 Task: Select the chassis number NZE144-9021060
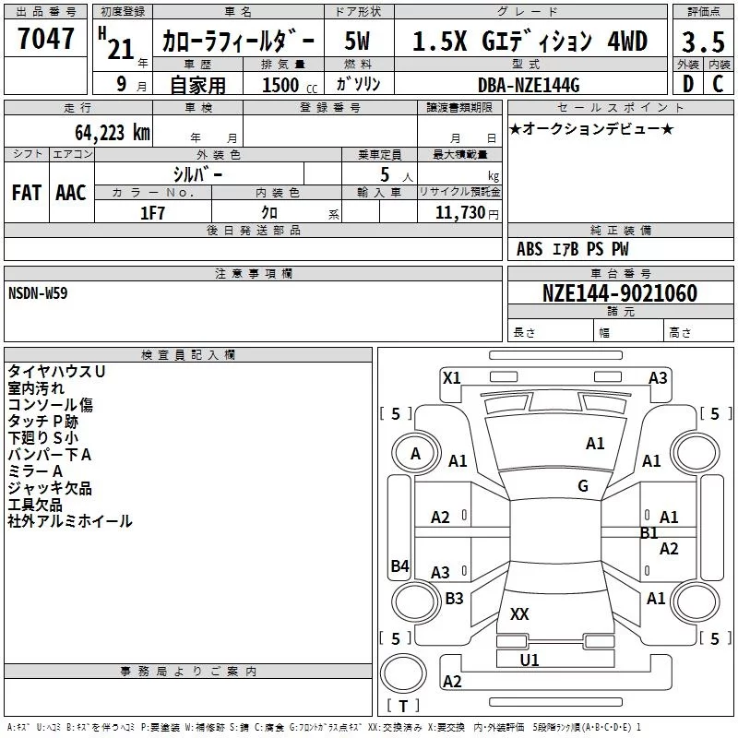point(620,293)
